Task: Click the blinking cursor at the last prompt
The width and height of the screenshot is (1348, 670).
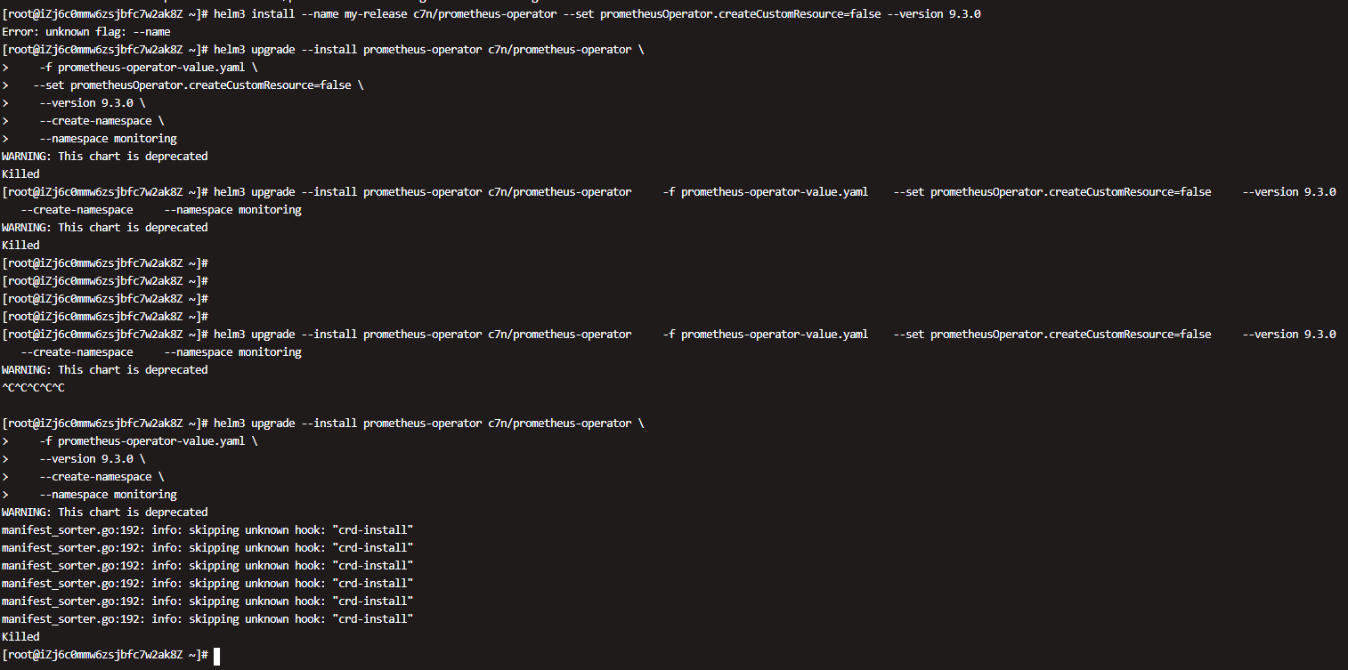Action: point(216,656)
